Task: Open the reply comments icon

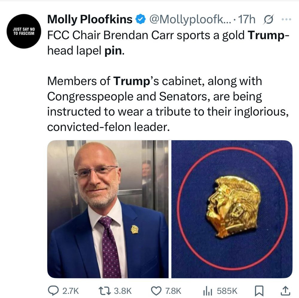Action: 53,291
